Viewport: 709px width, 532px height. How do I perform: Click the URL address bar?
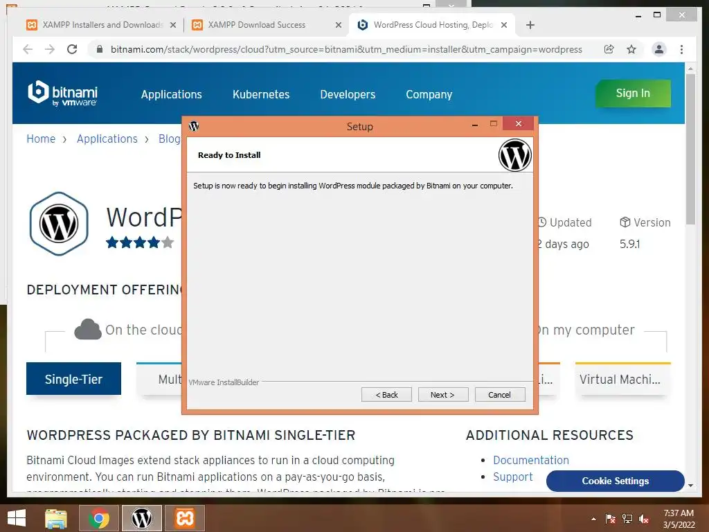pos(346,49)
